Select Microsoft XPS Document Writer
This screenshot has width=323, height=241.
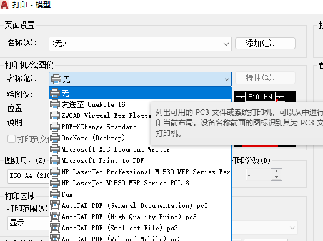(x=140, y=149)
